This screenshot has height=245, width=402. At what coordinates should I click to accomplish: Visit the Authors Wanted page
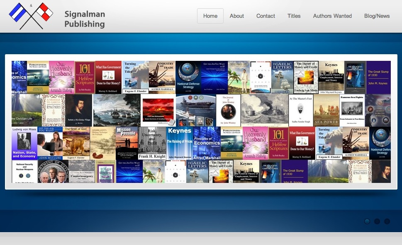pos(332,16)
